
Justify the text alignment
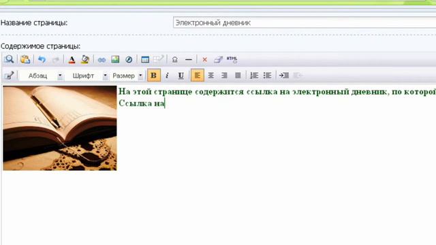click(x=238, y=76)
